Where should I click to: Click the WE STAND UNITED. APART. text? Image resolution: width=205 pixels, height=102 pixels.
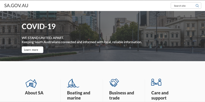43,38
